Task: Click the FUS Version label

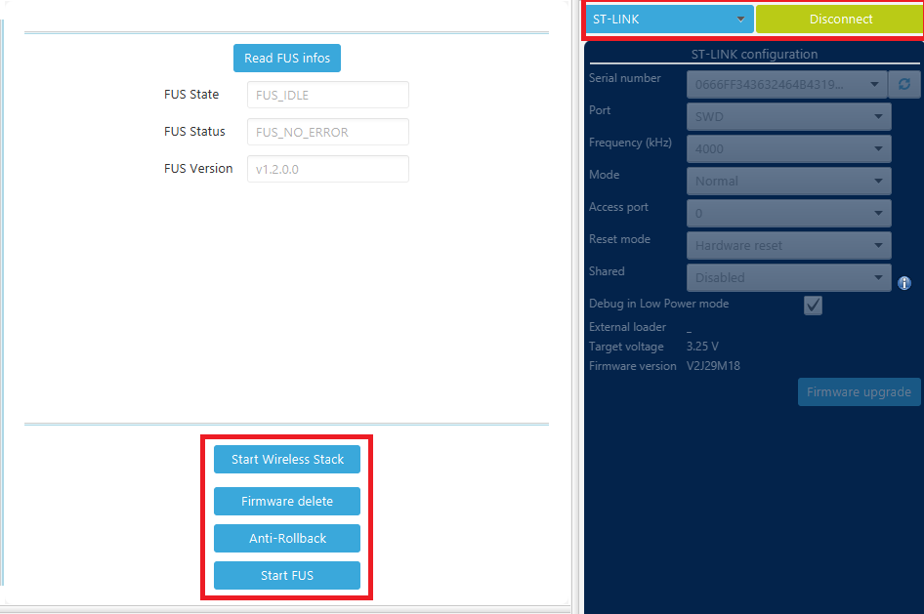Action: [198, 168]
